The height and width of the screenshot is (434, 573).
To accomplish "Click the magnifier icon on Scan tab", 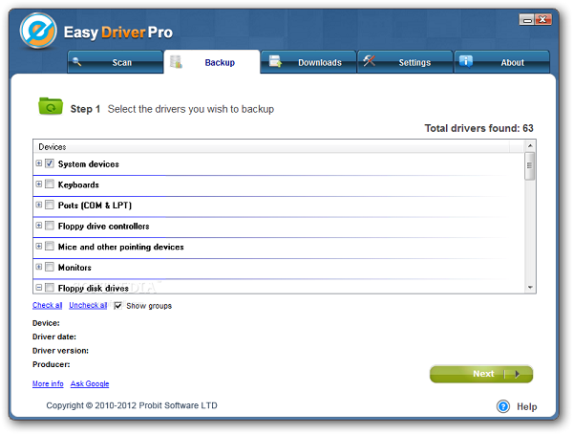I will tap(77, 61).
